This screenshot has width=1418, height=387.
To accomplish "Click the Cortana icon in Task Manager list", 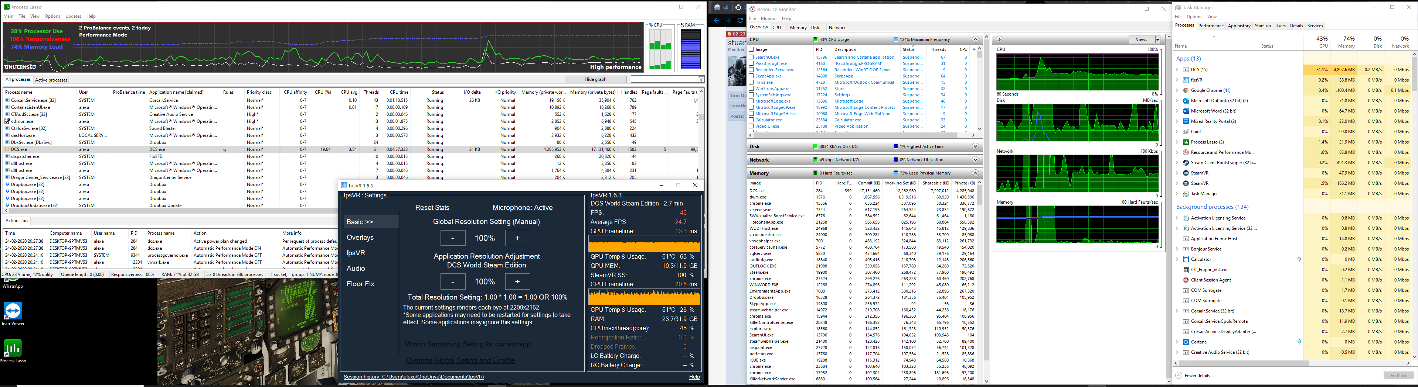I will pos(1186,342).
